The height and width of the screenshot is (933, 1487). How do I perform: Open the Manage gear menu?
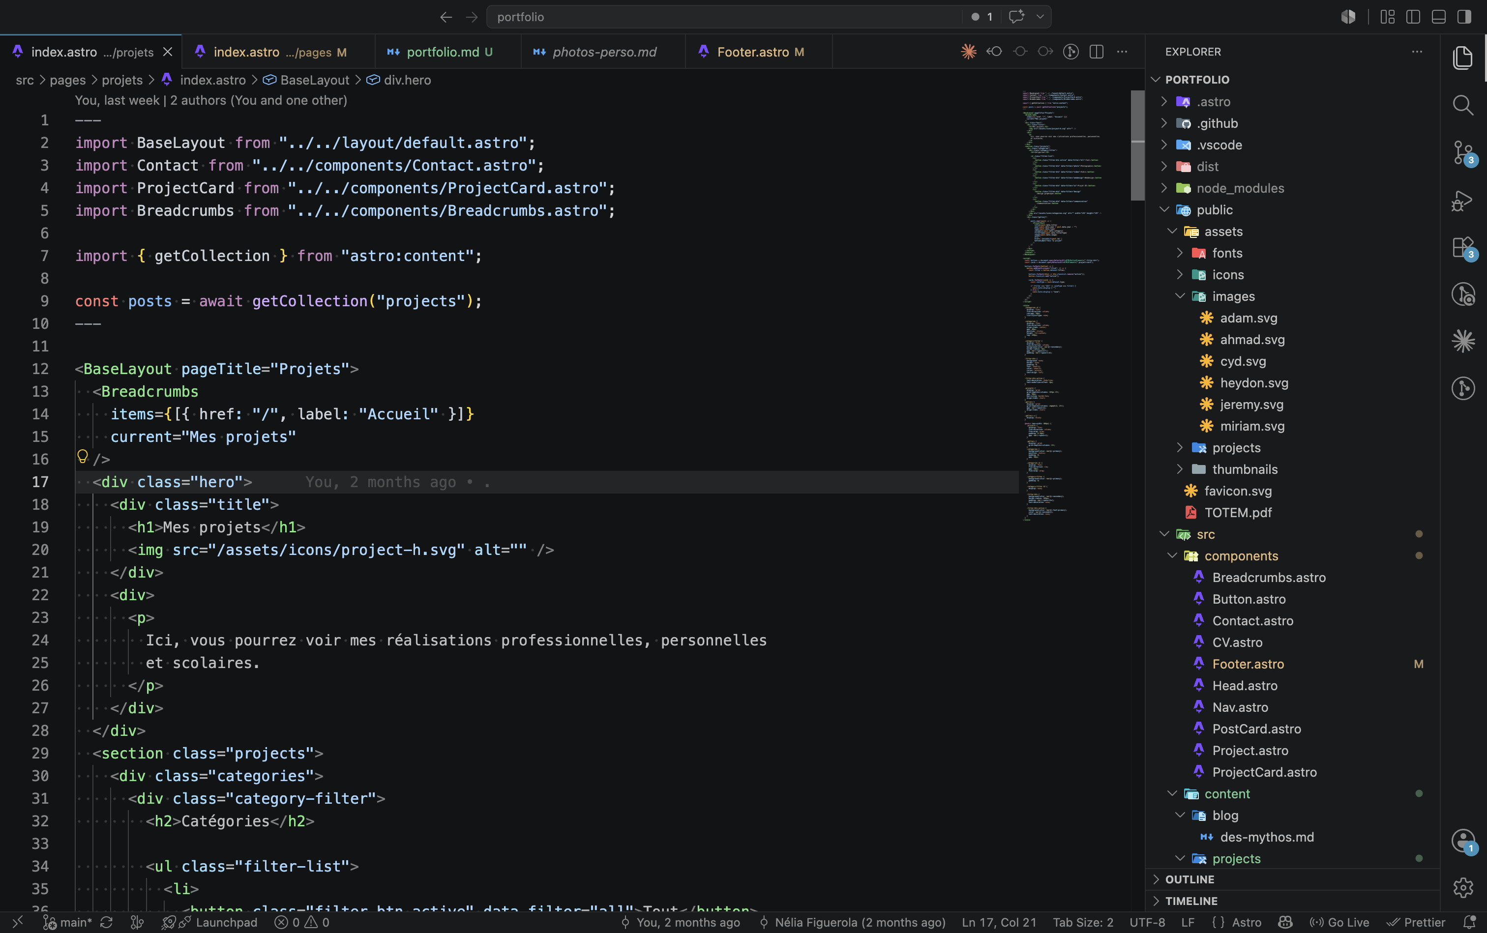[x=1463, y=887]
